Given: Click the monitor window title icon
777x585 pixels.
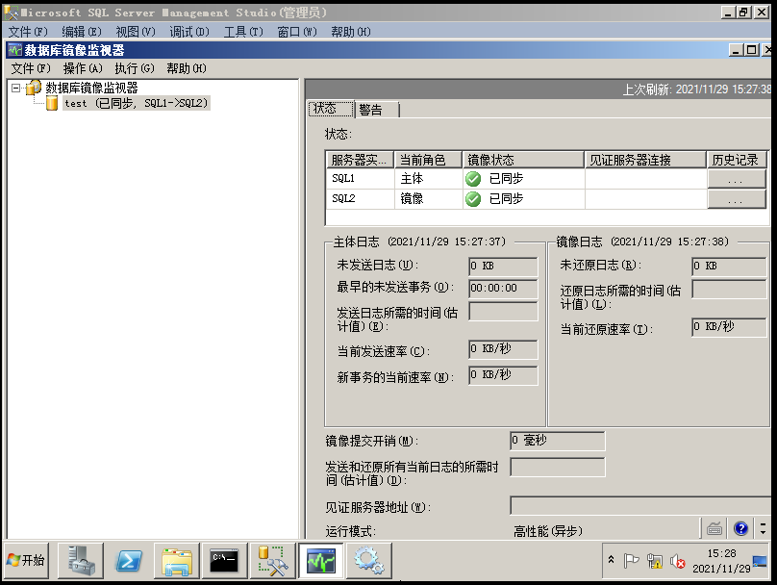Looking at the screenshot, I should tap(14, 50).
